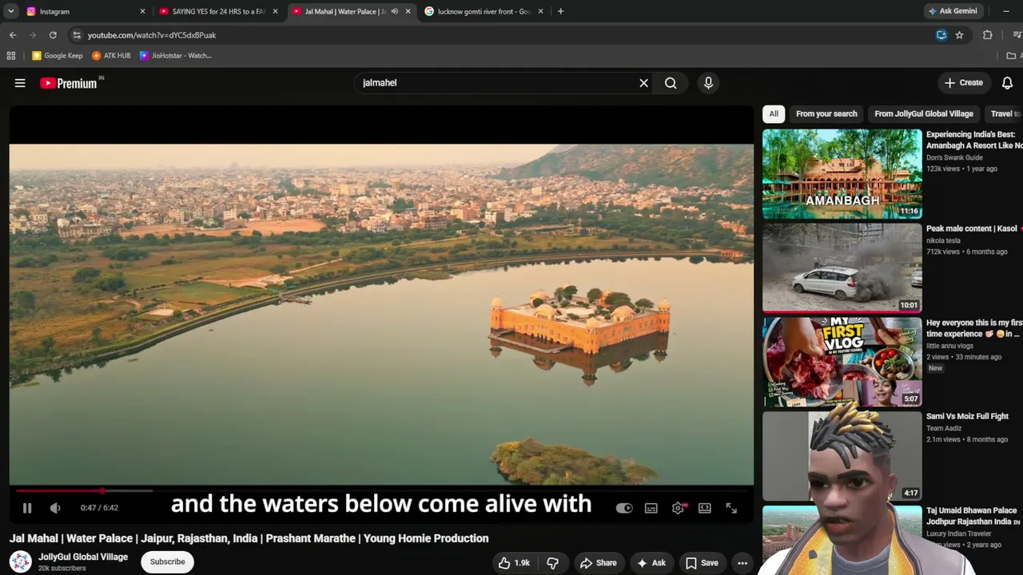Open Taj Umaid Bhawan Palace video title
The width and height of the screenshot is (1023, 575).
[x=973, y=516]
